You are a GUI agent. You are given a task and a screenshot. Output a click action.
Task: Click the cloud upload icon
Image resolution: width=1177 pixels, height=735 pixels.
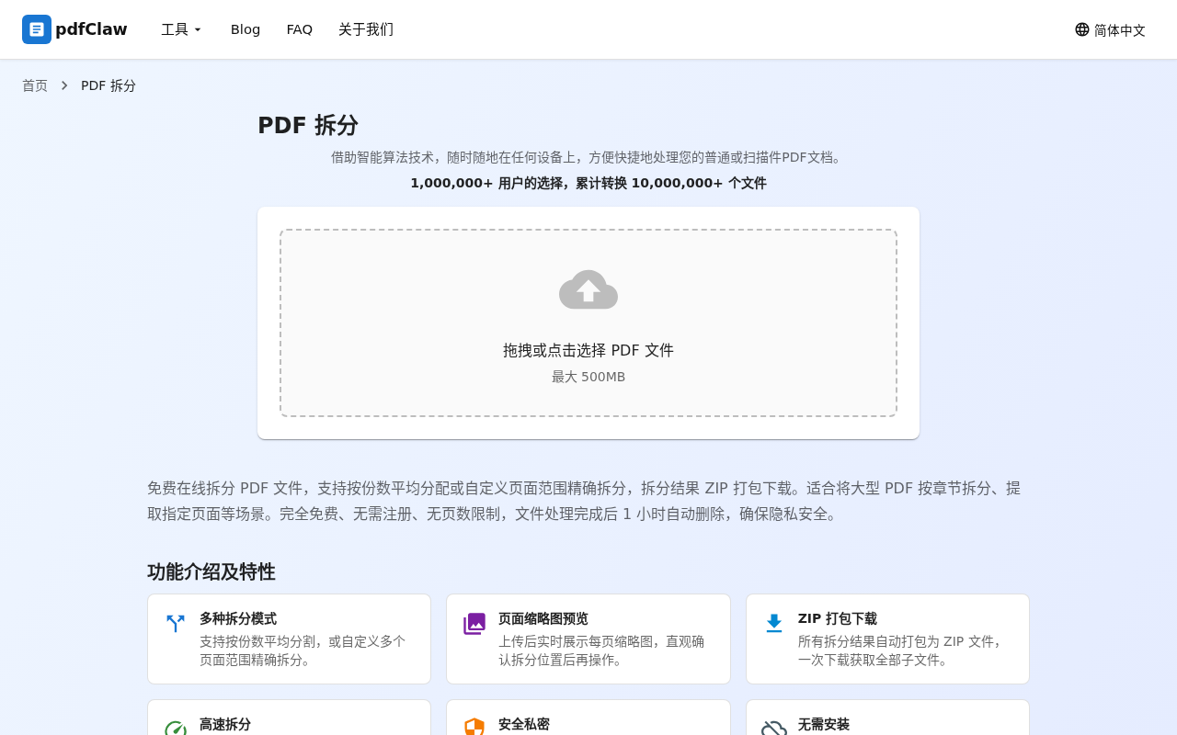pyautogui.click(x=588, y=288)
